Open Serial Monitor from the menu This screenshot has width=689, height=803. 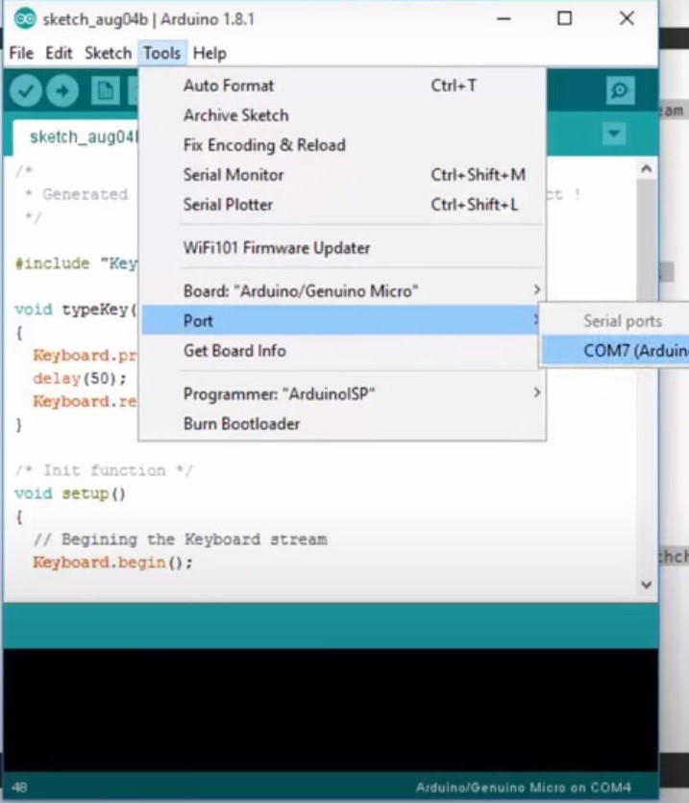point(342,175)
